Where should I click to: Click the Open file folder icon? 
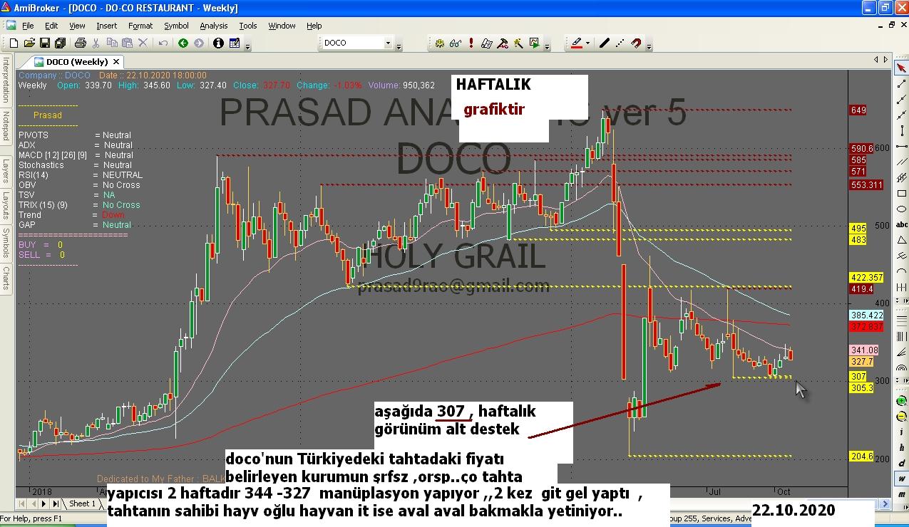[29, 43]
